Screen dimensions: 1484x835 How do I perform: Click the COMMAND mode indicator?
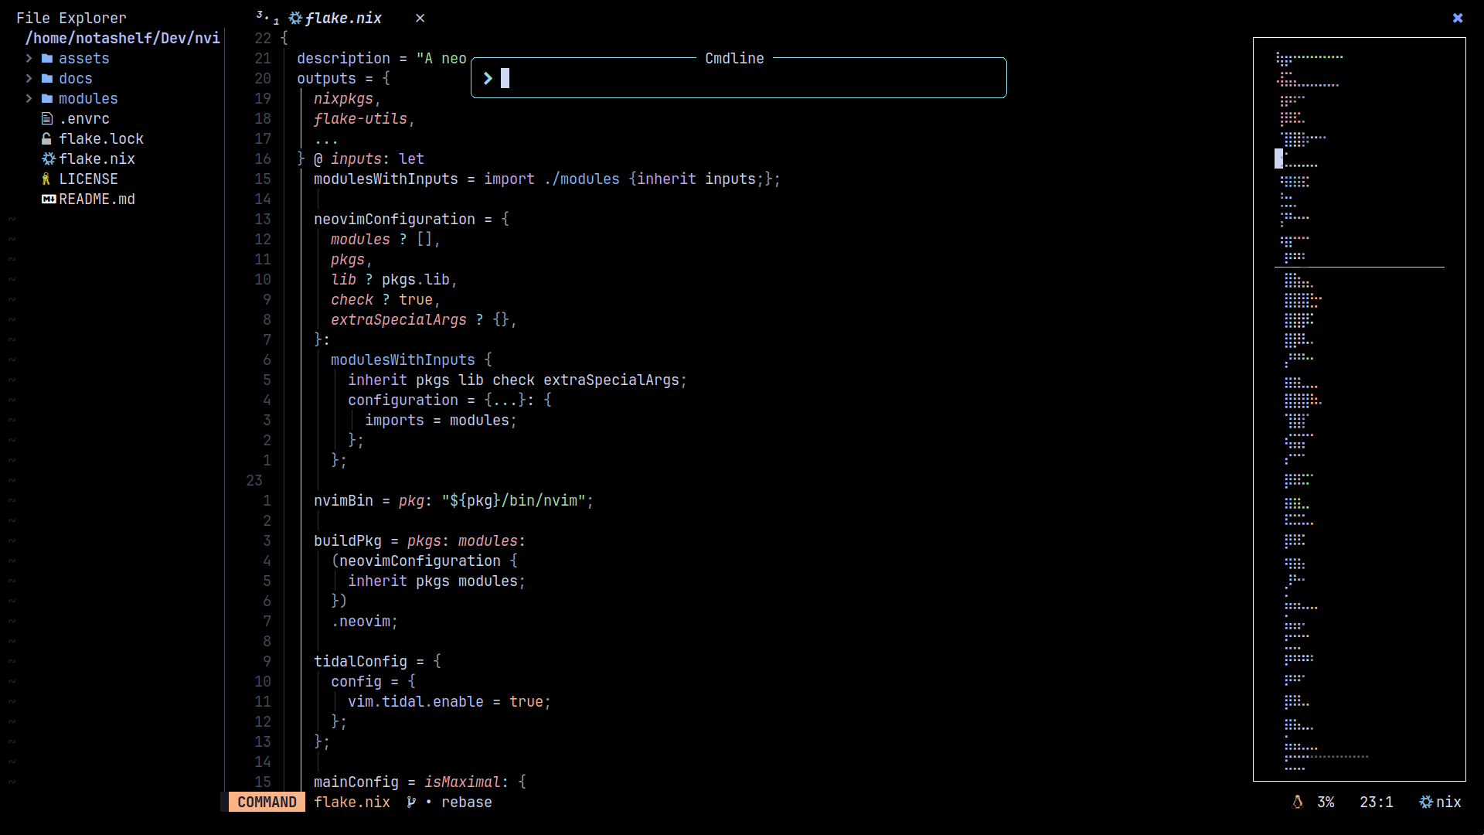[x=267, y=803]
